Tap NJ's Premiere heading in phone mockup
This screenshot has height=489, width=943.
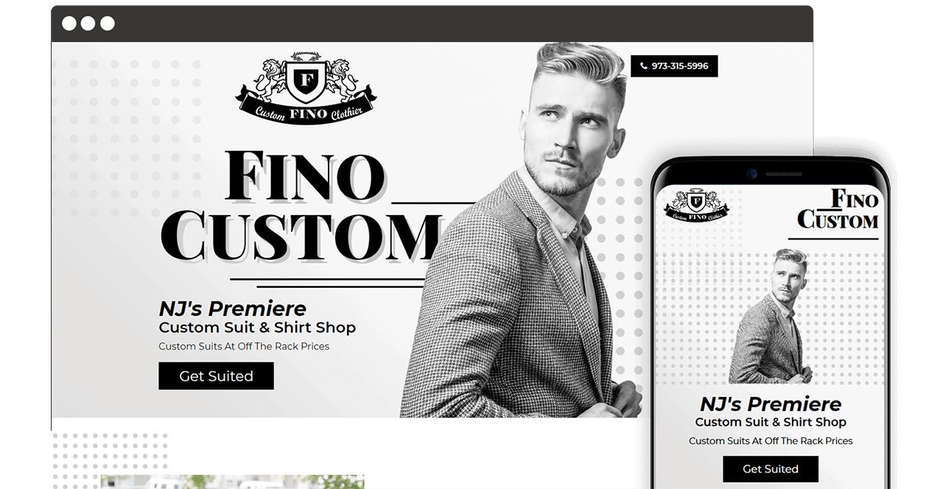[771, 404]
